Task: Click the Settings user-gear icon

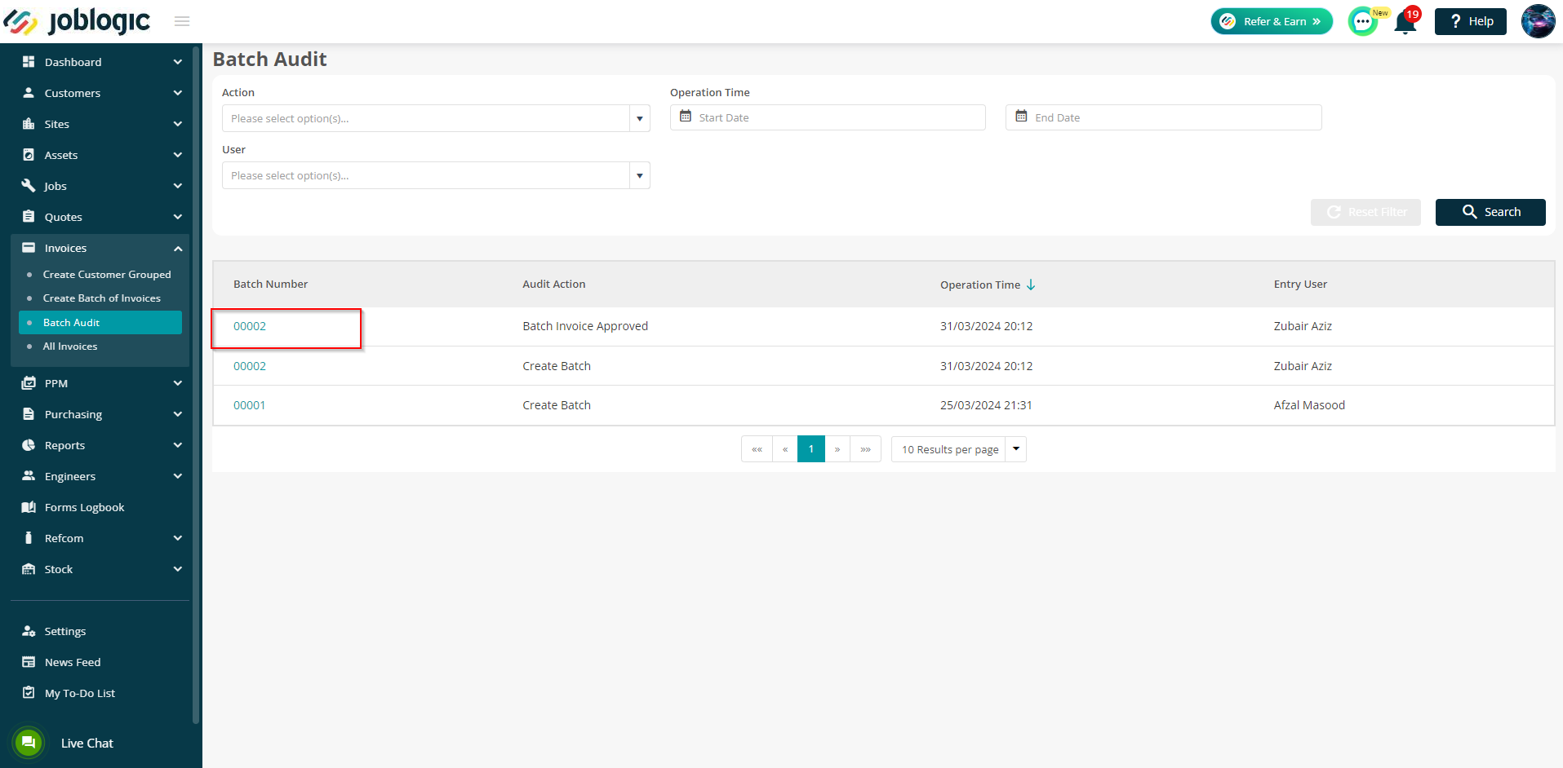Action: 29,631
